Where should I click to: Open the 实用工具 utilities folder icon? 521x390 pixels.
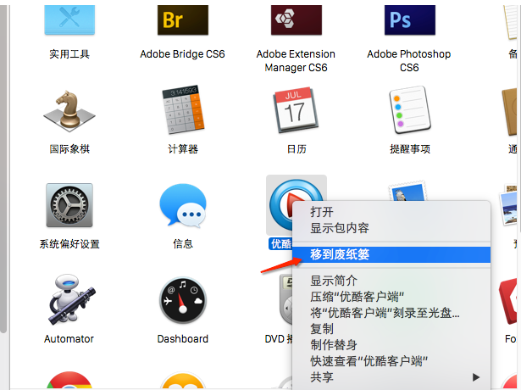pos(69,19)
